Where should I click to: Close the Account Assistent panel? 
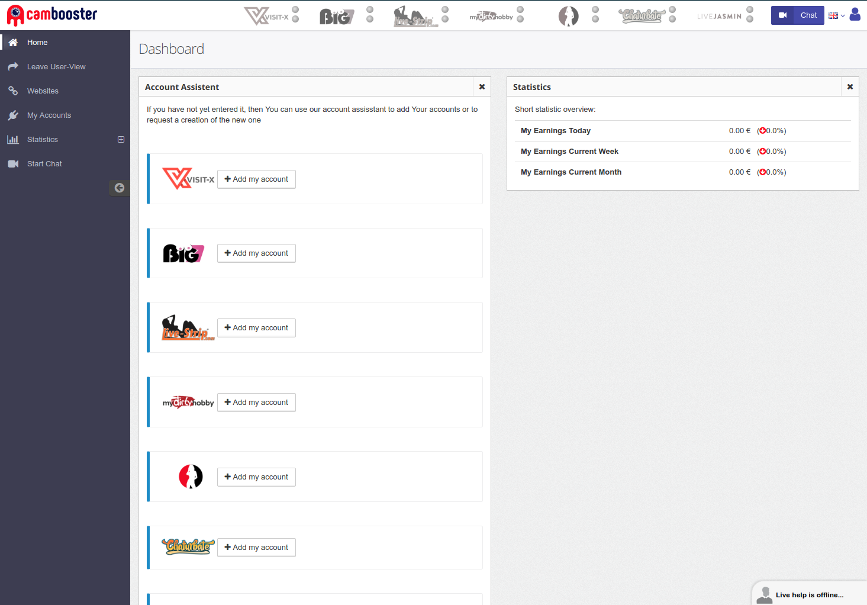(x=482, y=87)
